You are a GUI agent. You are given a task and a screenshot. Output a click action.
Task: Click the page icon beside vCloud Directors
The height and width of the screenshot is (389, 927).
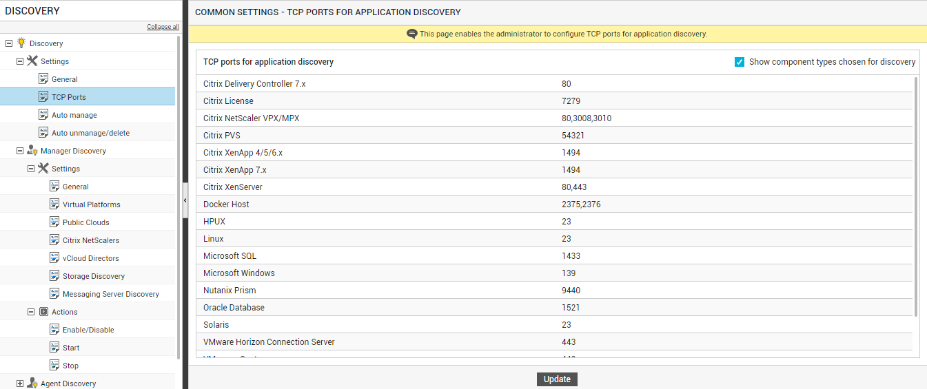click(x=54, y=257)
